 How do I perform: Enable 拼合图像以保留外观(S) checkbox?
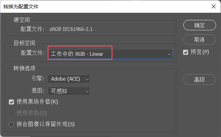coord(12,124)
